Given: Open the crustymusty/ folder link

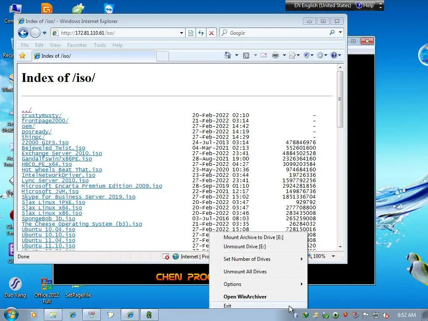Looking at the screenshot, I should click(x=42, y=115).
